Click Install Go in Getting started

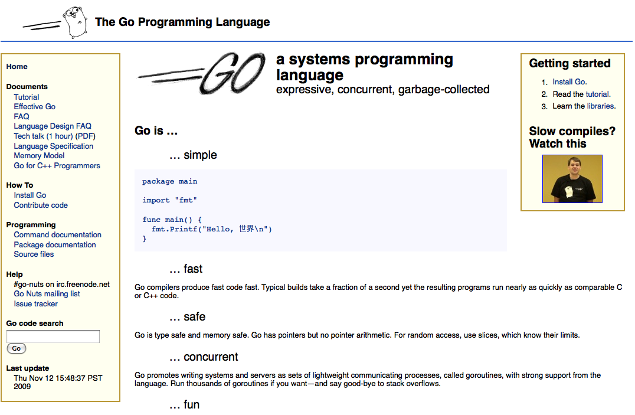569,82
